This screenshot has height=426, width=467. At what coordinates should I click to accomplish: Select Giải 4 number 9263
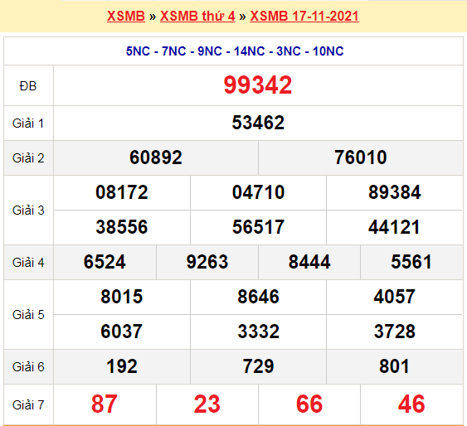[207, 262]
